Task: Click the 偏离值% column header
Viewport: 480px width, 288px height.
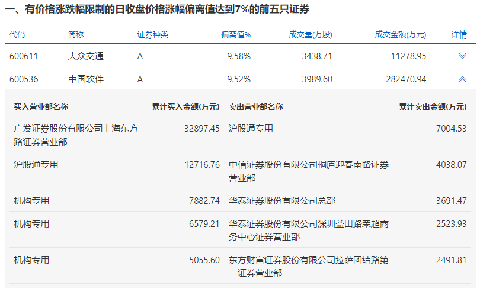Action: 236,34
